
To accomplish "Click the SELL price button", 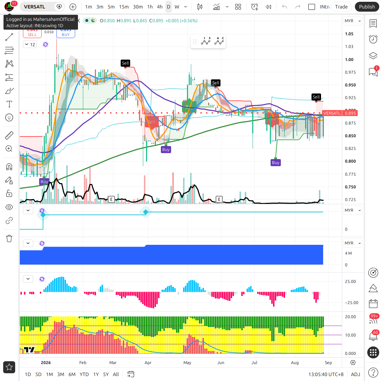I will click(x=32, y=33).
